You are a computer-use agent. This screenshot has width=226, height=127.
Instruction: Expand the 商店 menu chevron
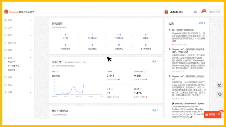(30, 85)
